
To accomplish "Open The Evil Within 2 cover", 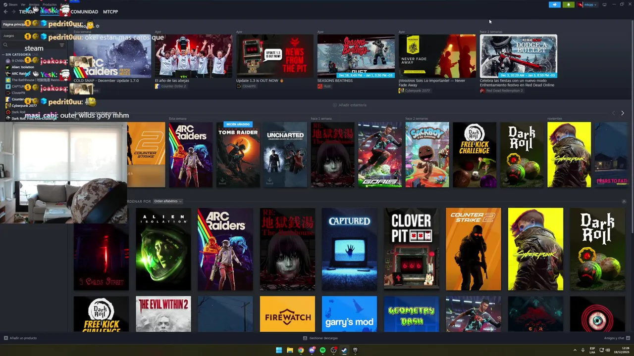I will pos(163,314).
